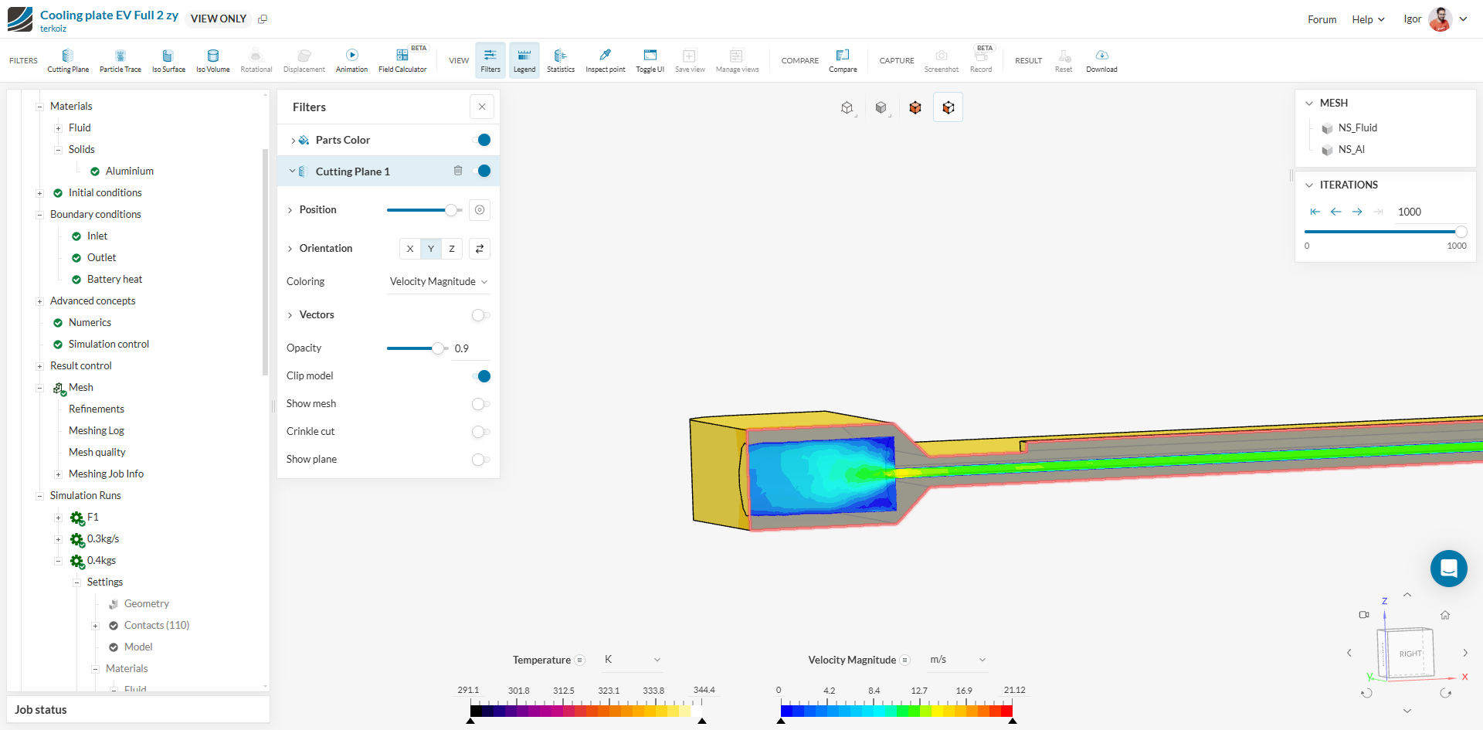
Task: Select the Battery heat boundary condition
Action: (114, 280)
